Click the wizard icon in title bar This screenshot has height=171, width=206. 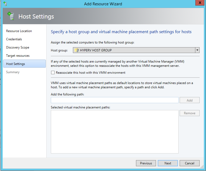coord(5,4)
